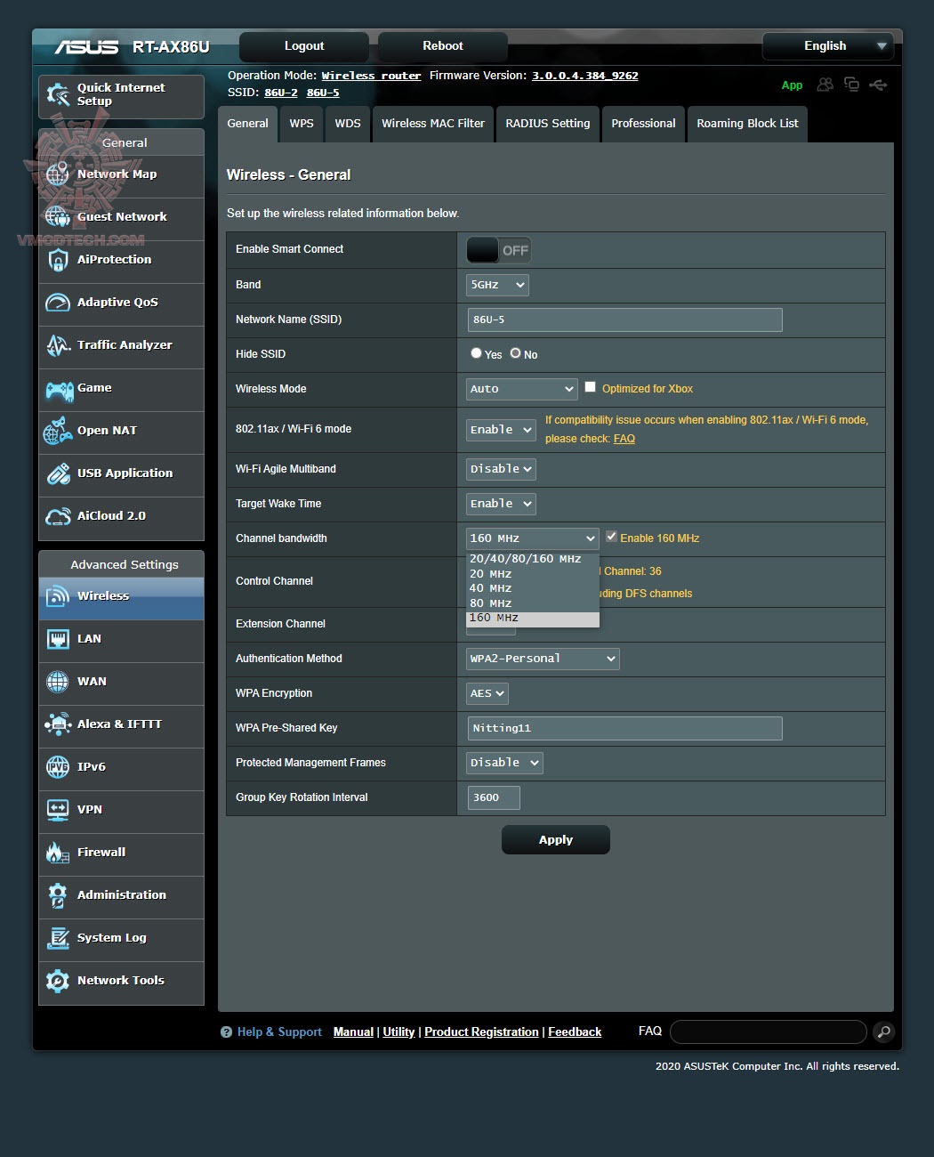Click the Open NAT icon
The image size is (934, 1157).
pos(58,431)
